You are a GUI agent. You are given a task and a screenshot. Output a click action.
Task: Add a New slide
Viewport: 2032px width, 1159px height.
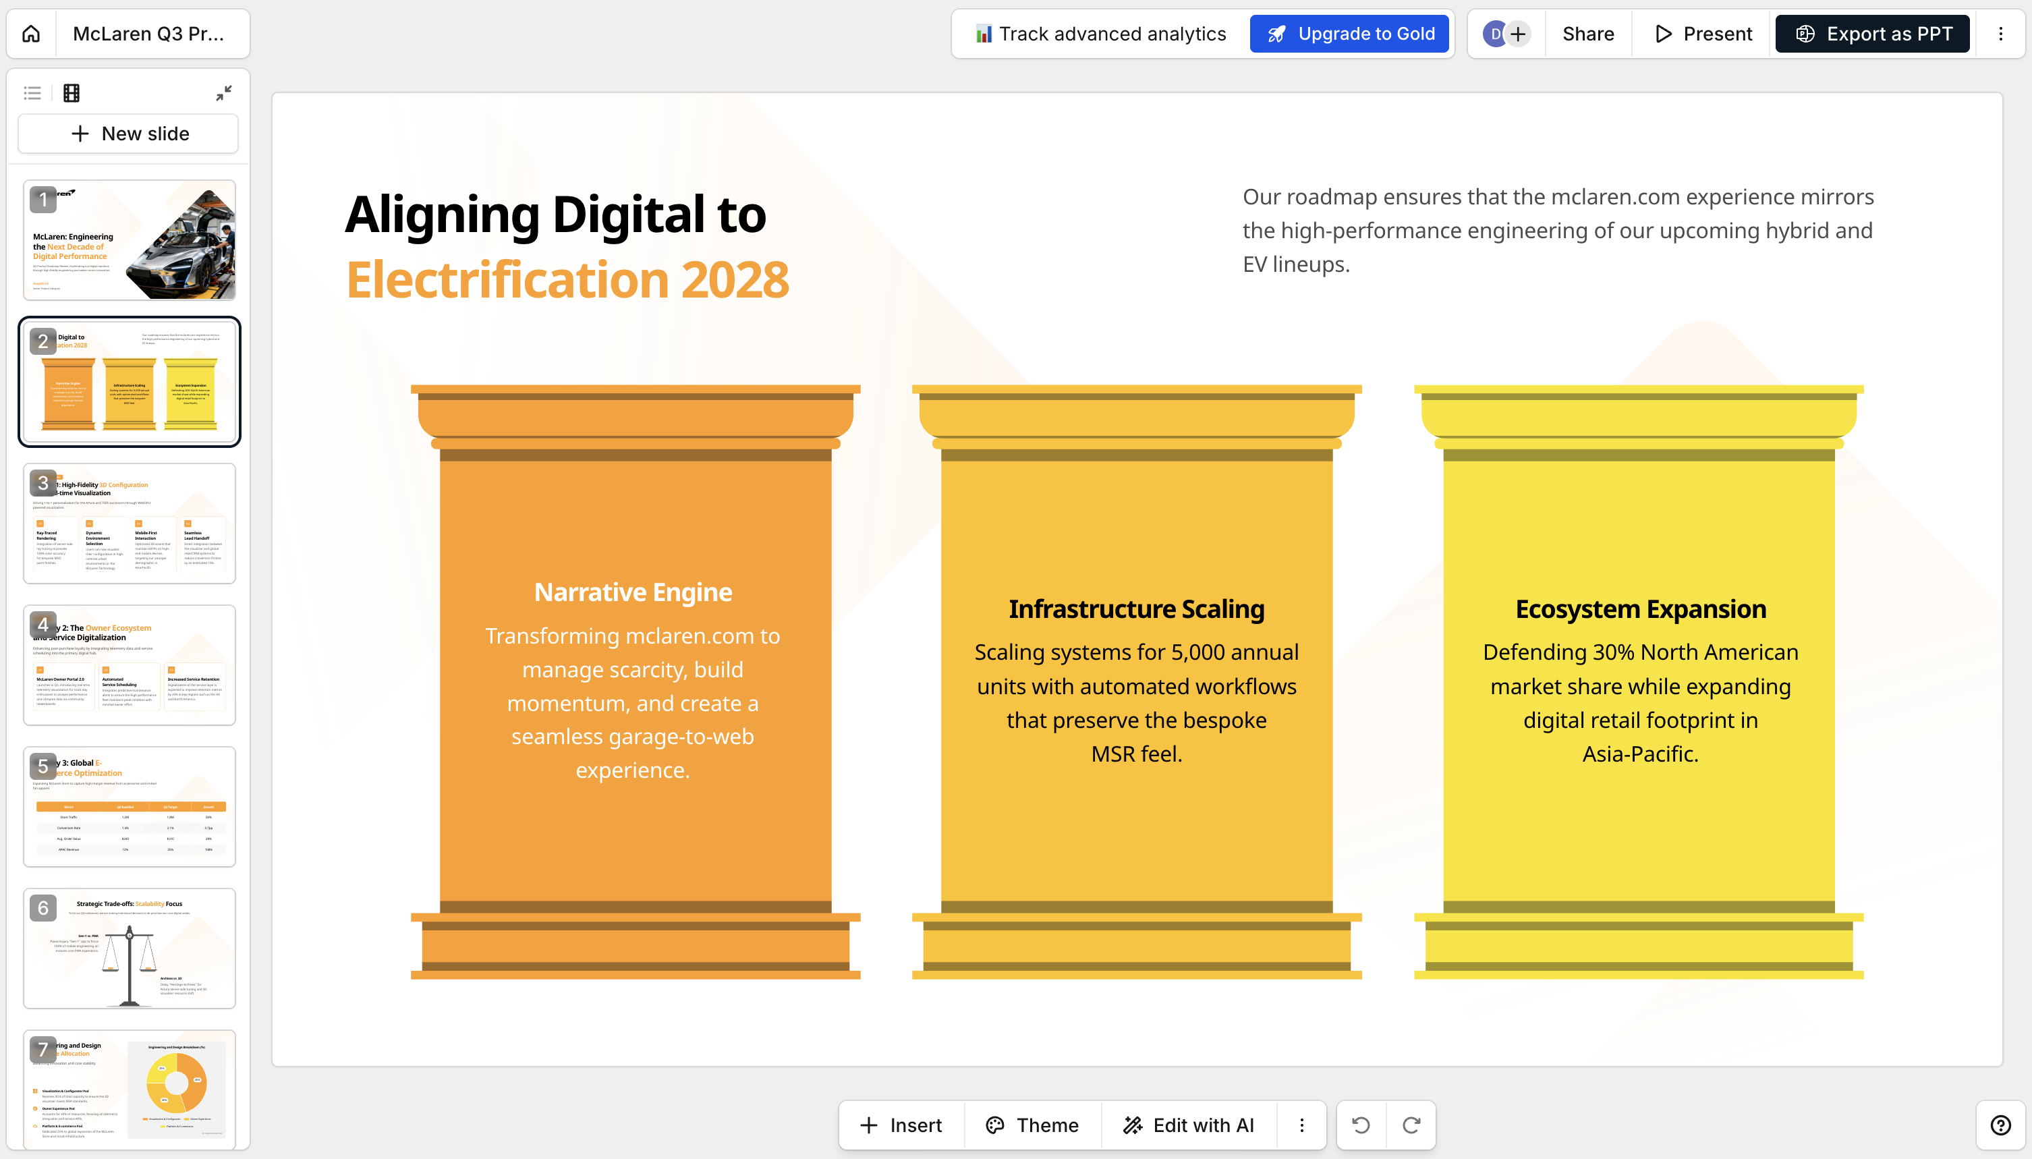coord(129,133)
